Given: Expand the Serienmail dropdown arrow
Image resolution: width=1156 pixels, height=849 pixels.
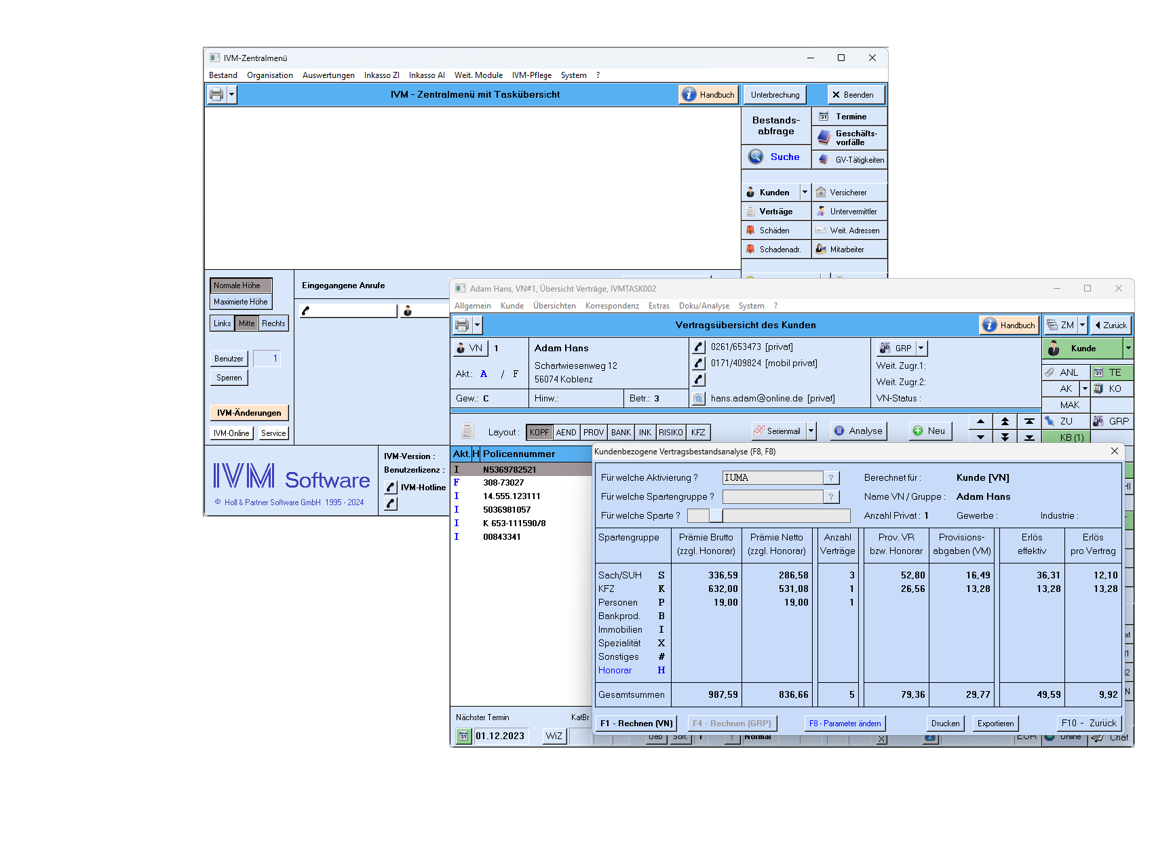Looking at the screenshot, I should 811,431.
